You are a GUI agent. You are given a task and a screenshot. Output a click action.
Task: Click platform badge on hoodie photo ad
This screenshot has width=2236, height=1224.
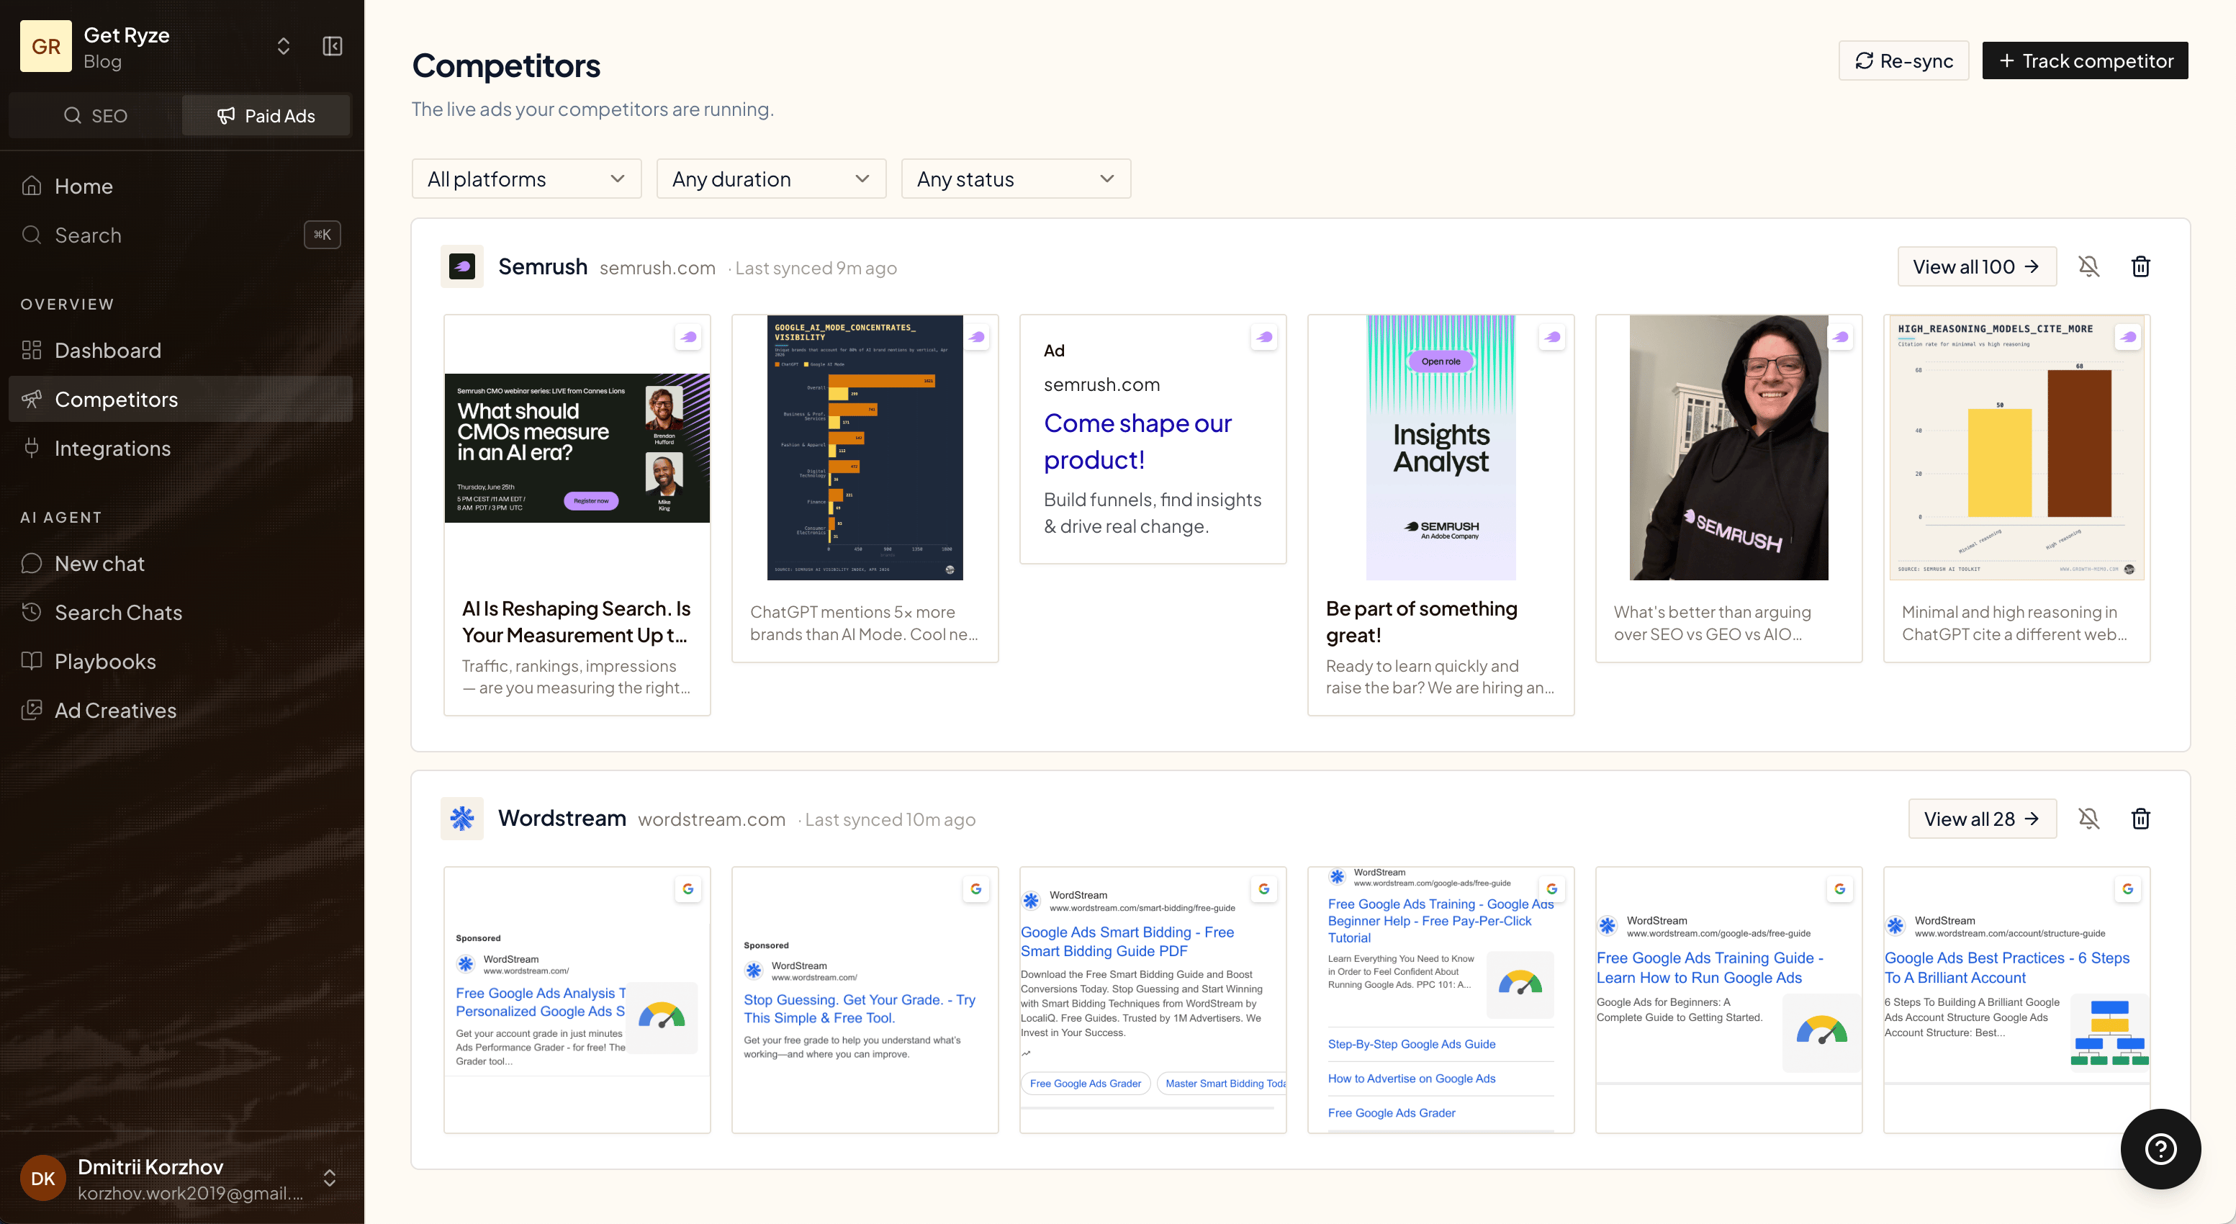coord(1840,337)
